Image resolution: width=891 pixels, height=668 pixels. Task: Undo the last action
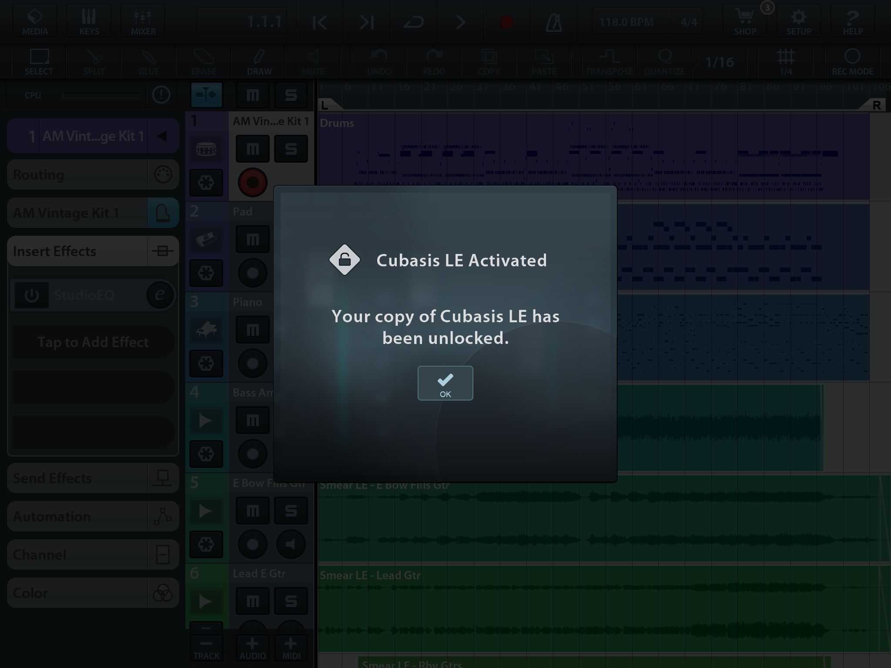(379, 62)
